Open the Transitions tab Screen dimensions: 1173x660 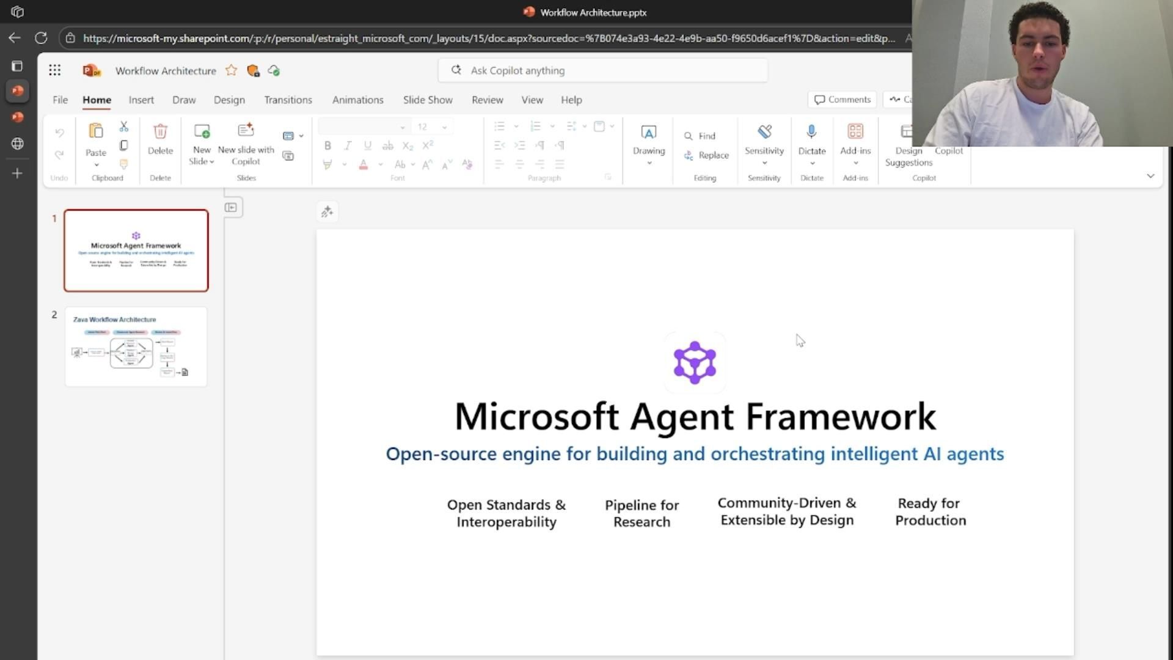point(288,100)
